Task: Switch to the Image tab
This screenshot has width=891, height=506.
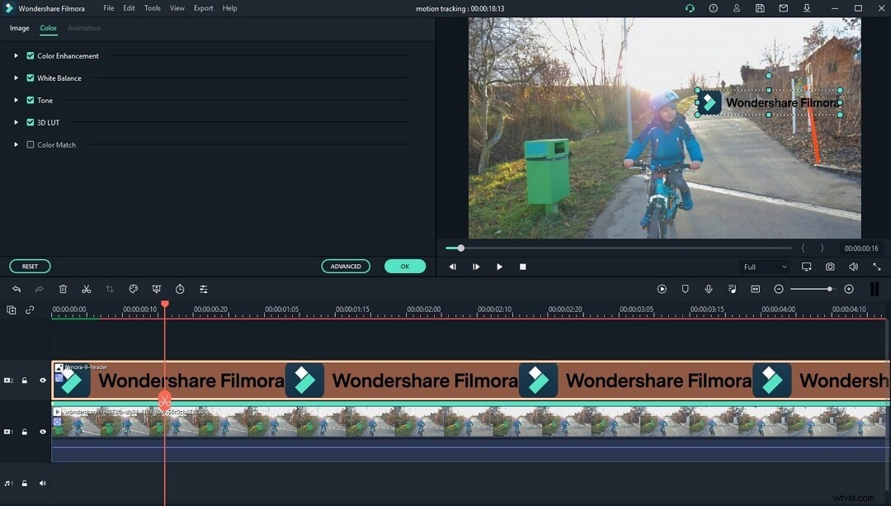Action: (19, 27)
